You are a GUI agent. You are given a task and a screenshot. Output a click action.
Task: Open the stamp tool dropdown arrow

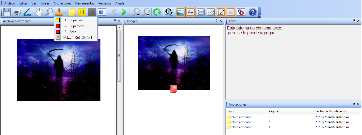(65, 12)
